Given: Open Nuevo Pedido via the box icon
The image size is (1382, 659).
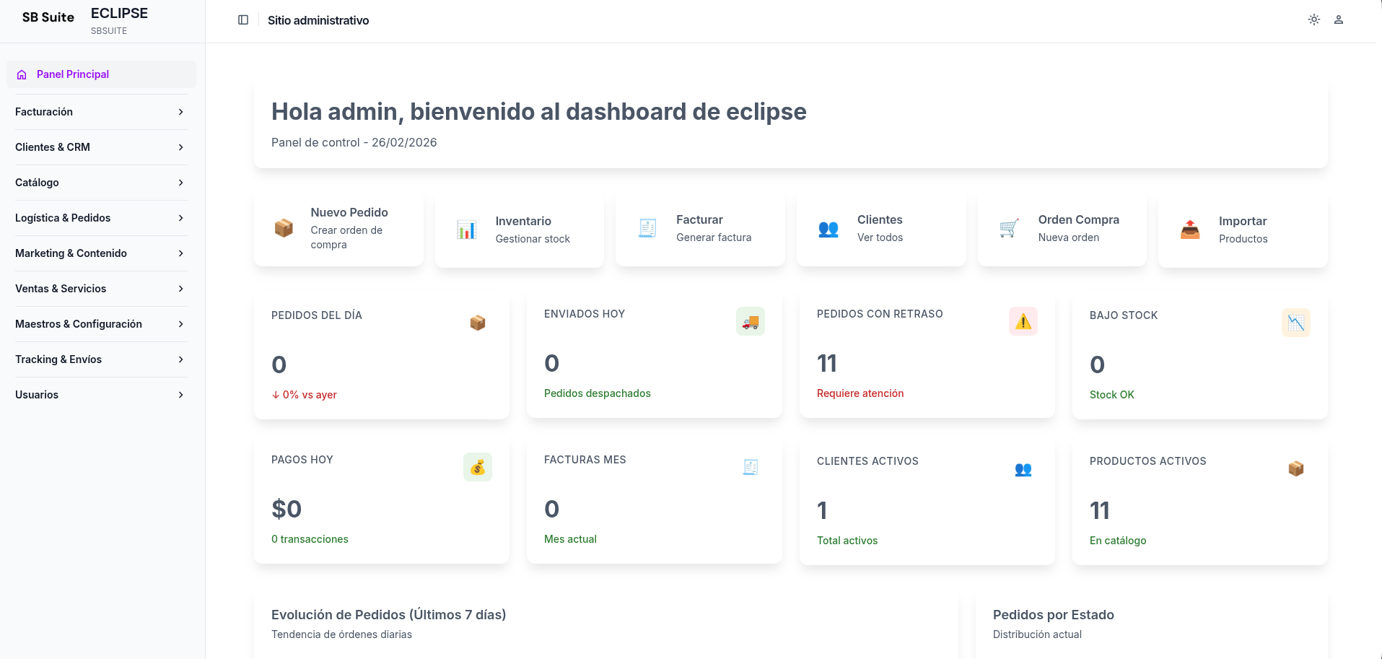Looking at the screenshot, I should 283,228.
